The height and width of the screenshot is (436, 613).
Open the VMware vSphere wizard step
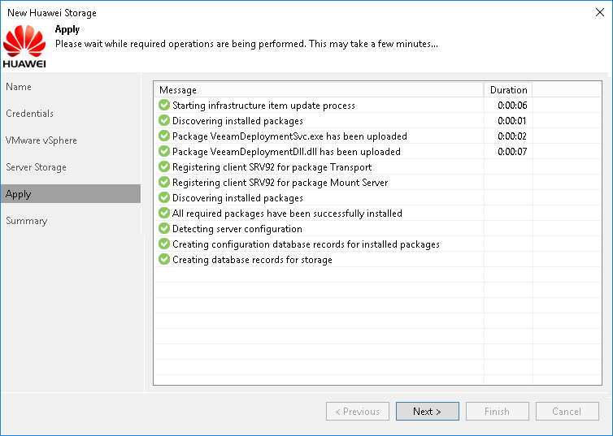click(x=41, y=140)
